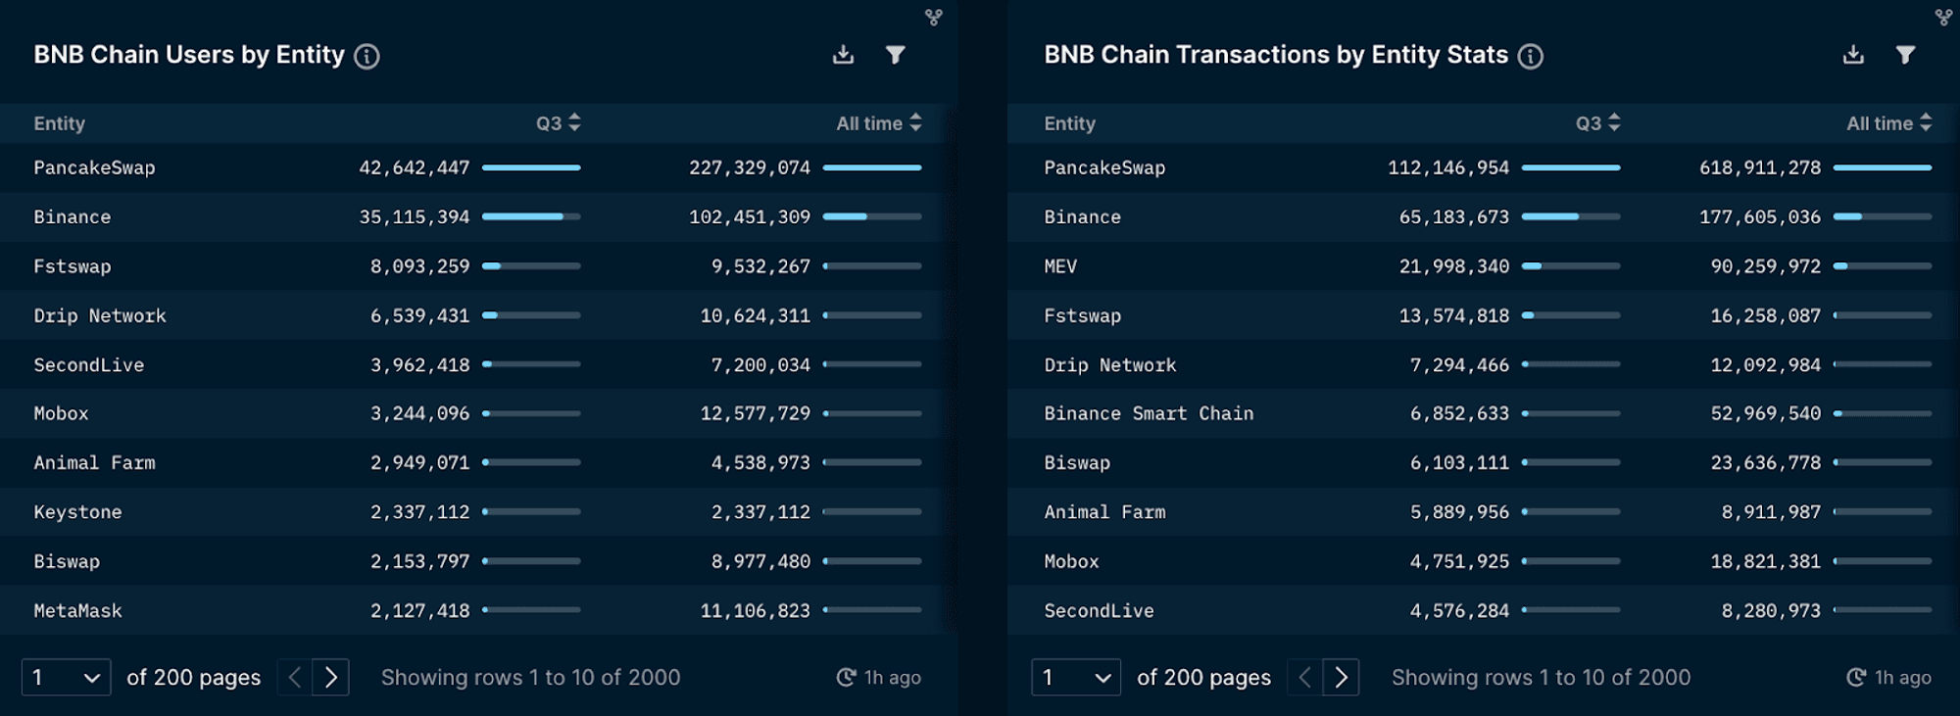1960x716 pixels.
Task: Open filter for Transactions by Entity Stats
Action: [x=1905, y=55]
